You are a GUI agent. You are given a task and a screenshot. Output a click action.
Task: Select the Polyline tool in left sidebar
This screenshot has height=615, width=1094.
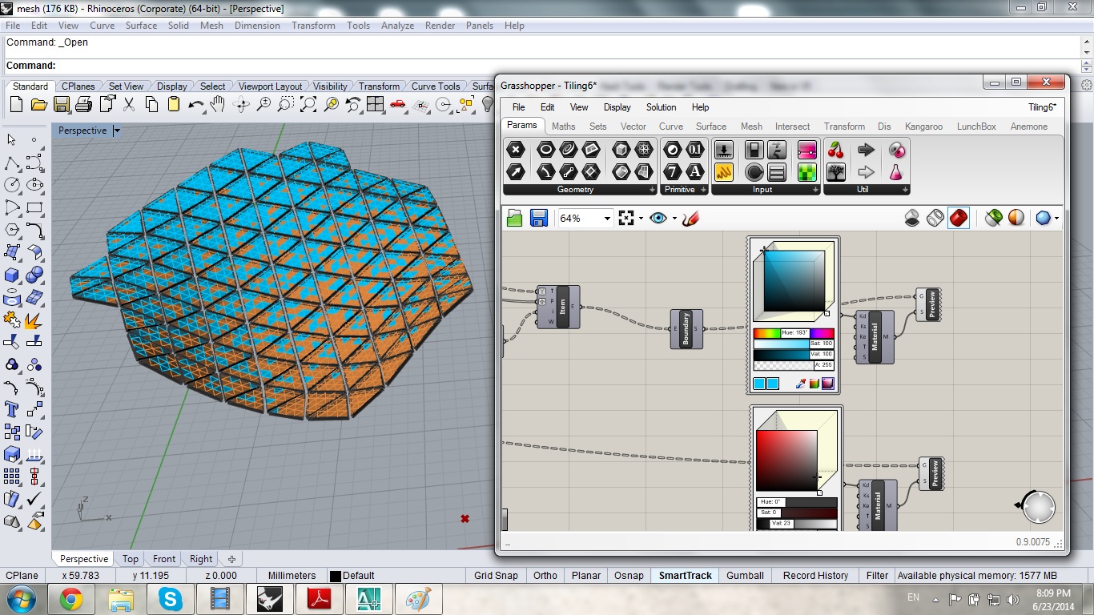click(12, 163)
